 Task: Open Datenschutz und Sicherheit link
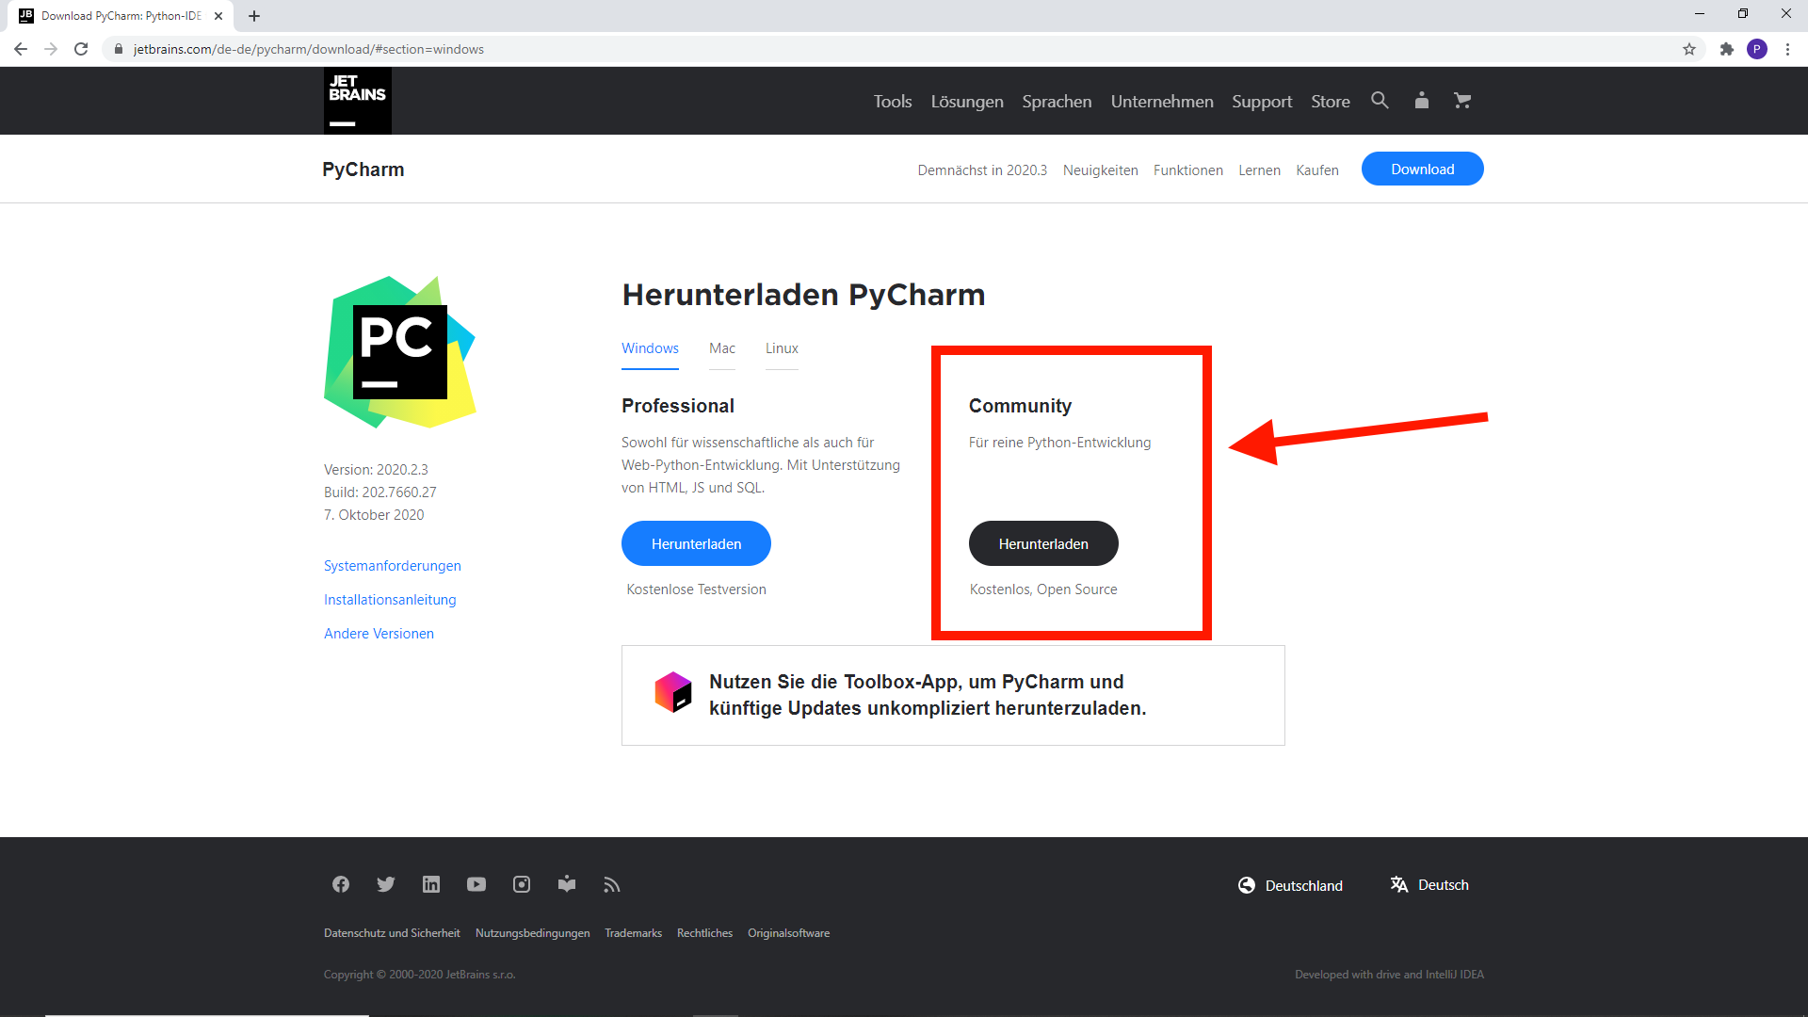pyautogui.click(x=392, y=933)
